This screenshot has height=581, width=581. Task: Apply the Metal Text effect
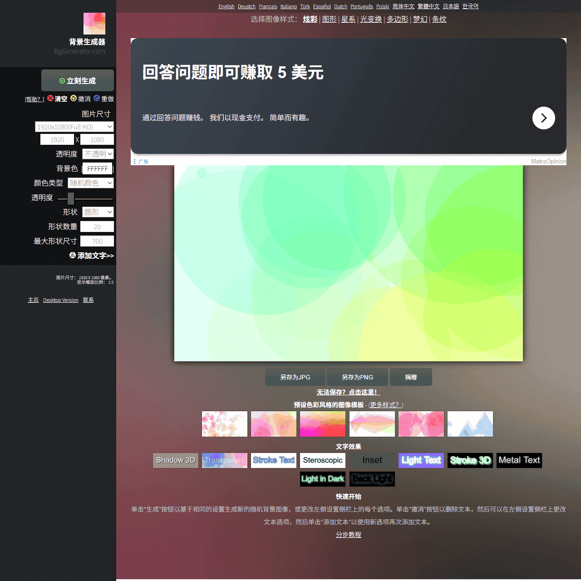coord(519,460)
